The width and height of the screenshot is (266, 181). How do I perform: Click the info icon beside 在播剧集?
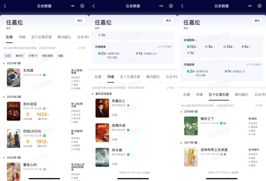pyautogui.click(x=196, y=40)
